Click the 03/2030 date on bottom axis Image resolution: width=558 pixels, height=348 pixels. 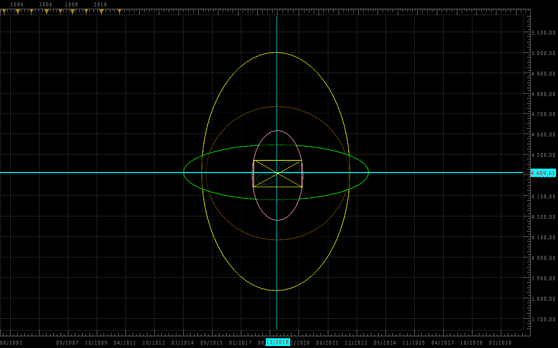[x=500, y=343]
